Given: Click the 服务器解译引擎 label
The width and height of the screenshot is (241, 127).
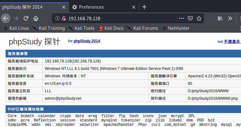Looking at the screenshot, I should pyautogui.click(x=164, y=76).
